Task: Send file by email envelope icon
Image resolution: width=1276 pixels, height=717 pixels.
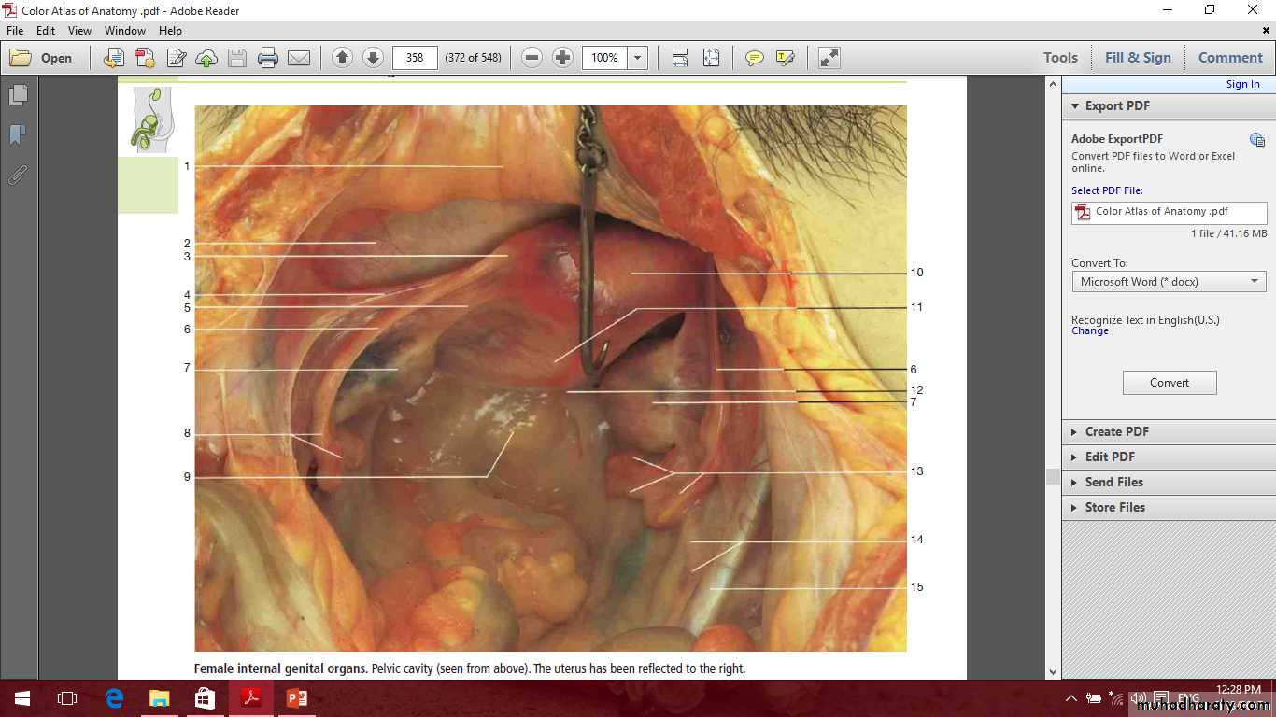Action: click(299, 58)
